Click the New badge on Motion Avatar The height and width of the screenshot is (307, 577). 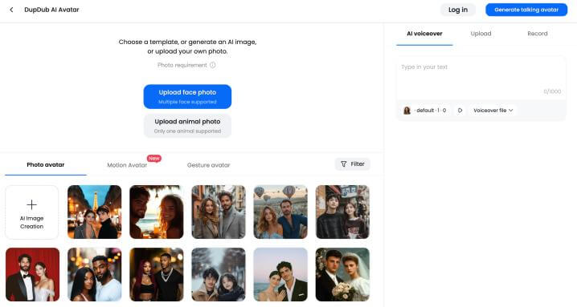[x=153, y=158]
